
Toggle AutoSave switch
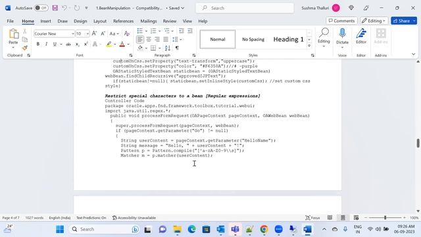[x=41, y=8]
